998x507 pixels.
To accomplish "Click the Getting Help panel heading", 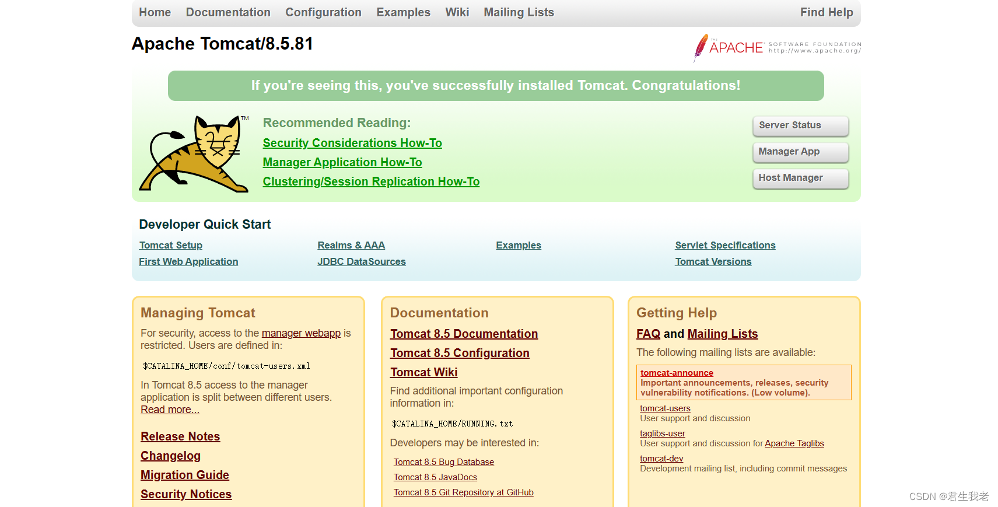I will tap(677, 313).
